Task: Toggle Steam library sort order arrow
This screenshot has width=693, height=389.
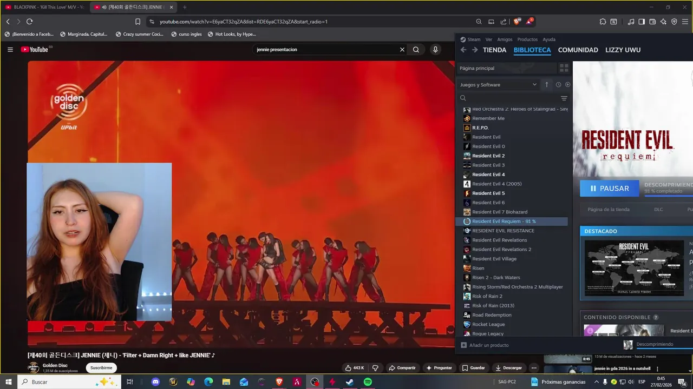Action: pos(547,85)
